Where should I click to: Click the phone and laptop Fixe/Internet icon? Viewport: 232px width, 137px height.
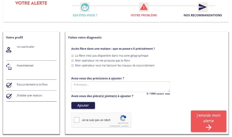(x=9, y=66)
